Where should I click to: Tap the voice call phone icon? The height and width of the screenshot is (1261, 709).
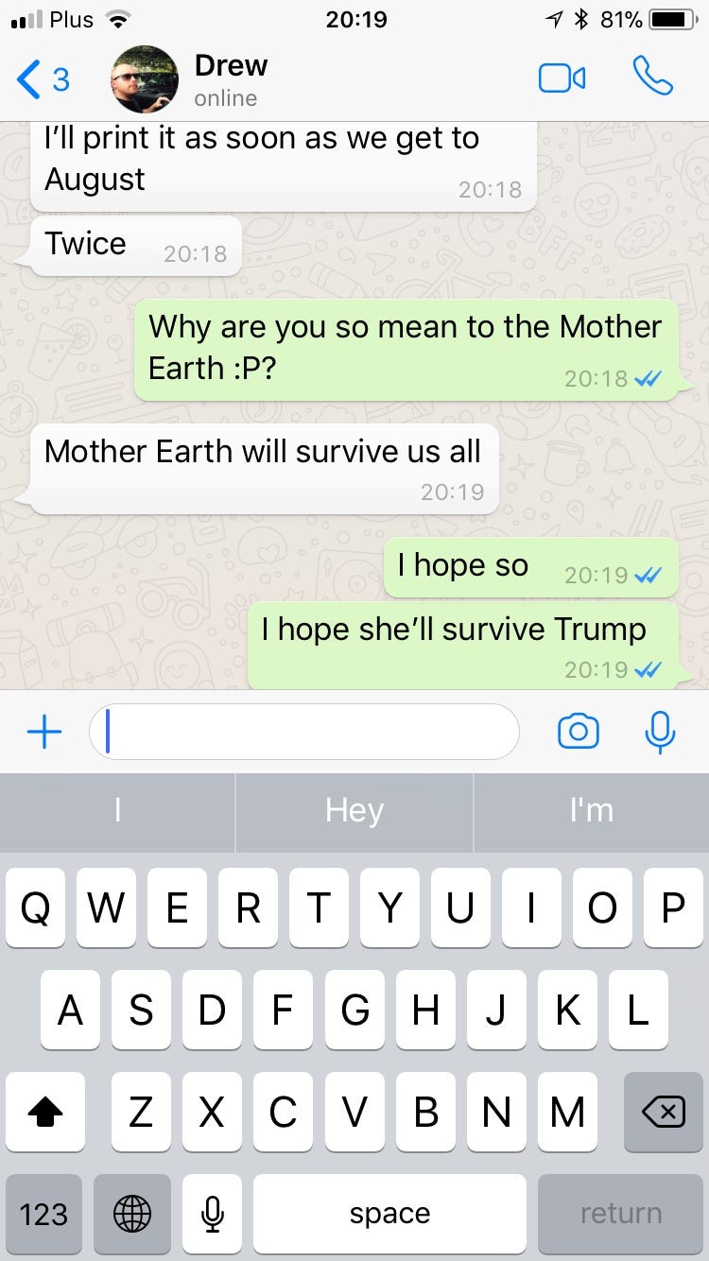coord(652,78)
